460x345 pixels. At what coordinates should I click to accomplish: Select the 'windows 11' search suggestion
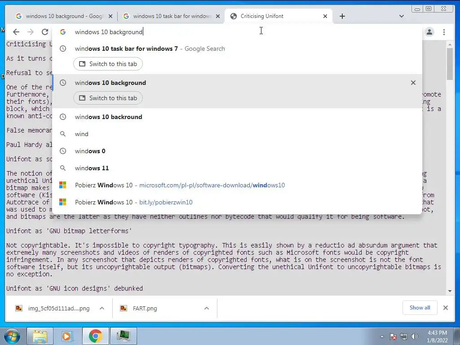coord(237,168)
